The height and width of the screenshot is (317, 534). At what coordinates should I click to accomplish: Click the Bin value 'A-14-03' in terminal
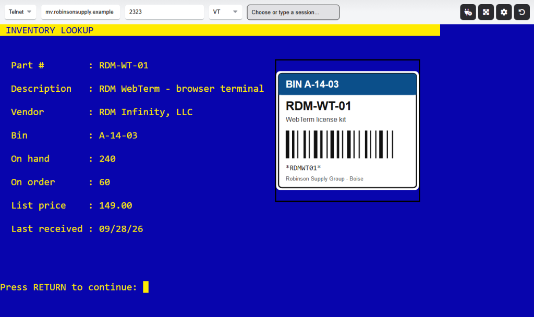pos(118,136)
